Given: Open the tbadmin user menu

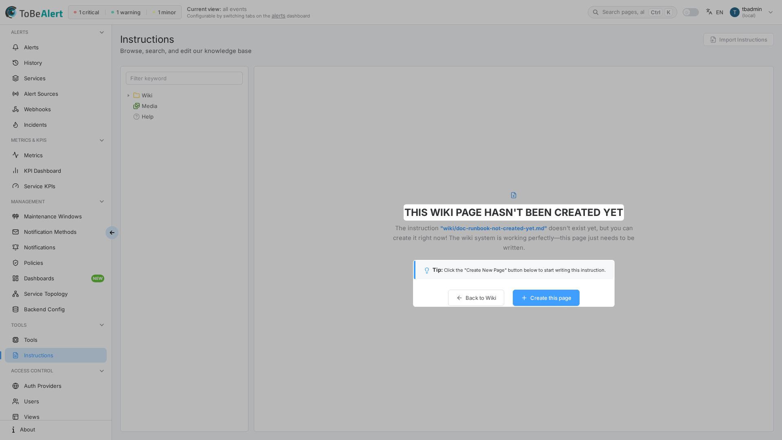Looking at the screenshot, I should 751,12.
